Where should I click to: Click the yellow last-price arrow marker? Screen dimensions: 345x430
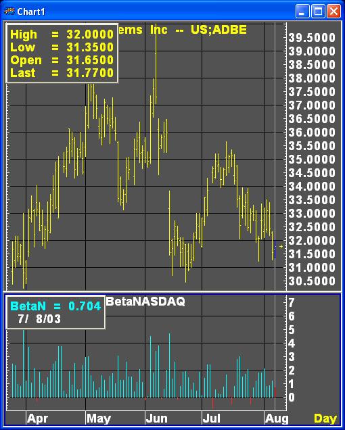[x=281, y=247]
